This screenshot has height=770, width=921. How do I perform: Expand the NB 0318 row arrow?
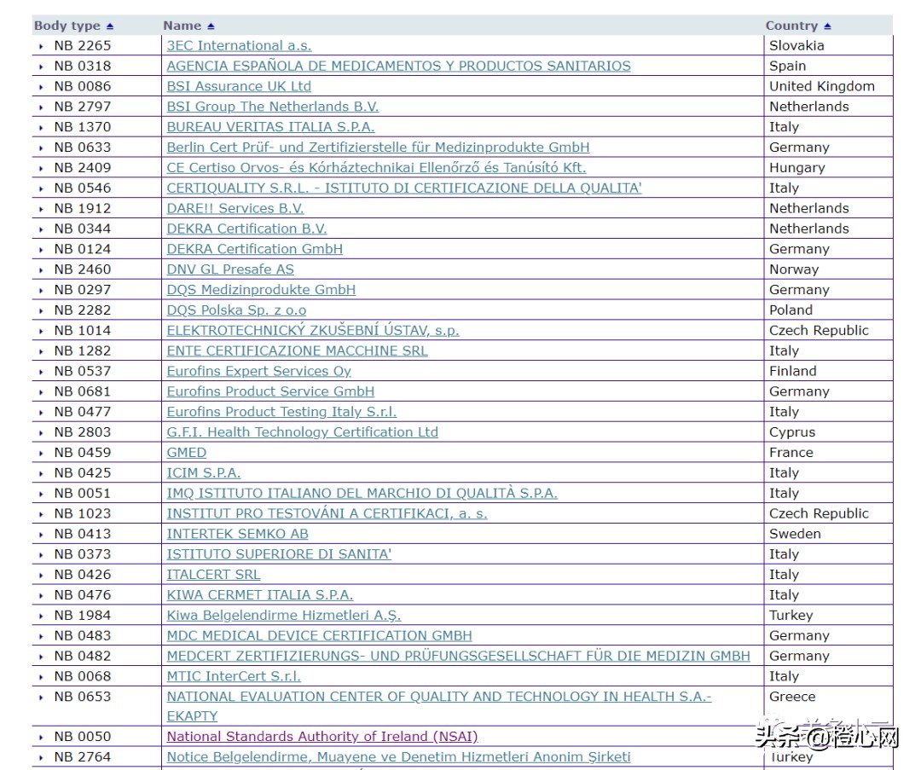(x=41, y=67)
